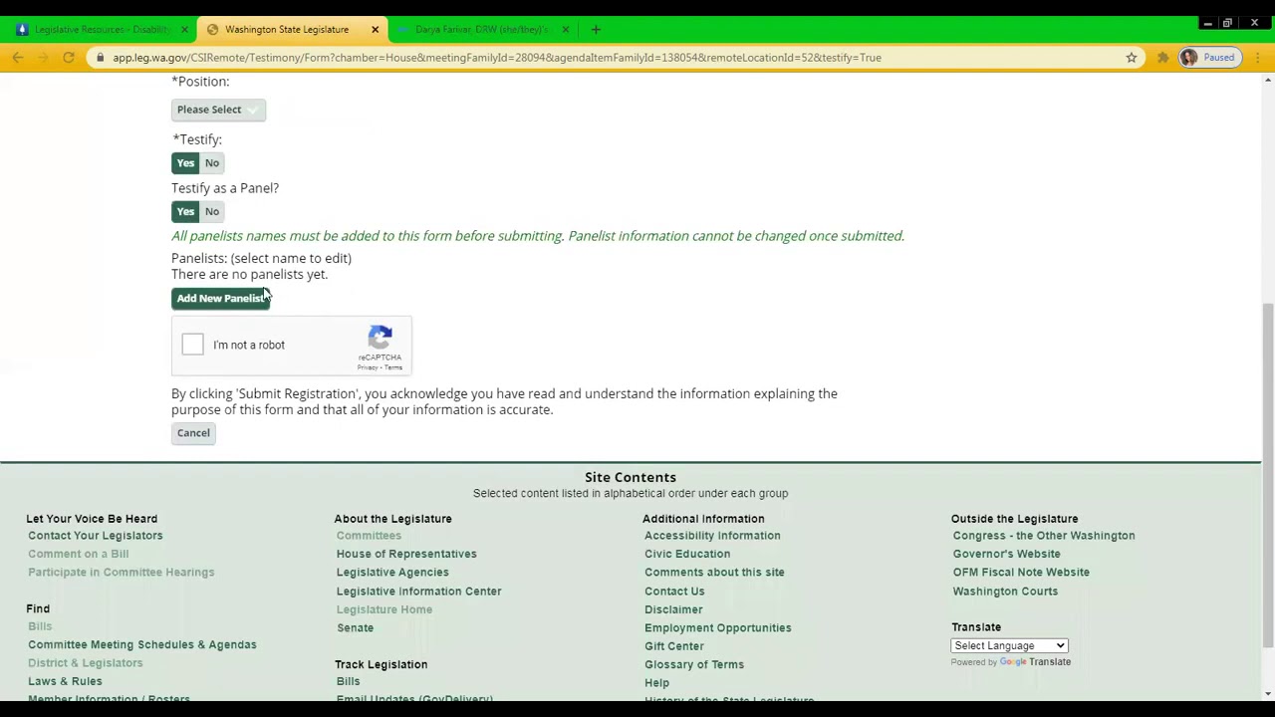Open the Contact Us link

(674, 592)
